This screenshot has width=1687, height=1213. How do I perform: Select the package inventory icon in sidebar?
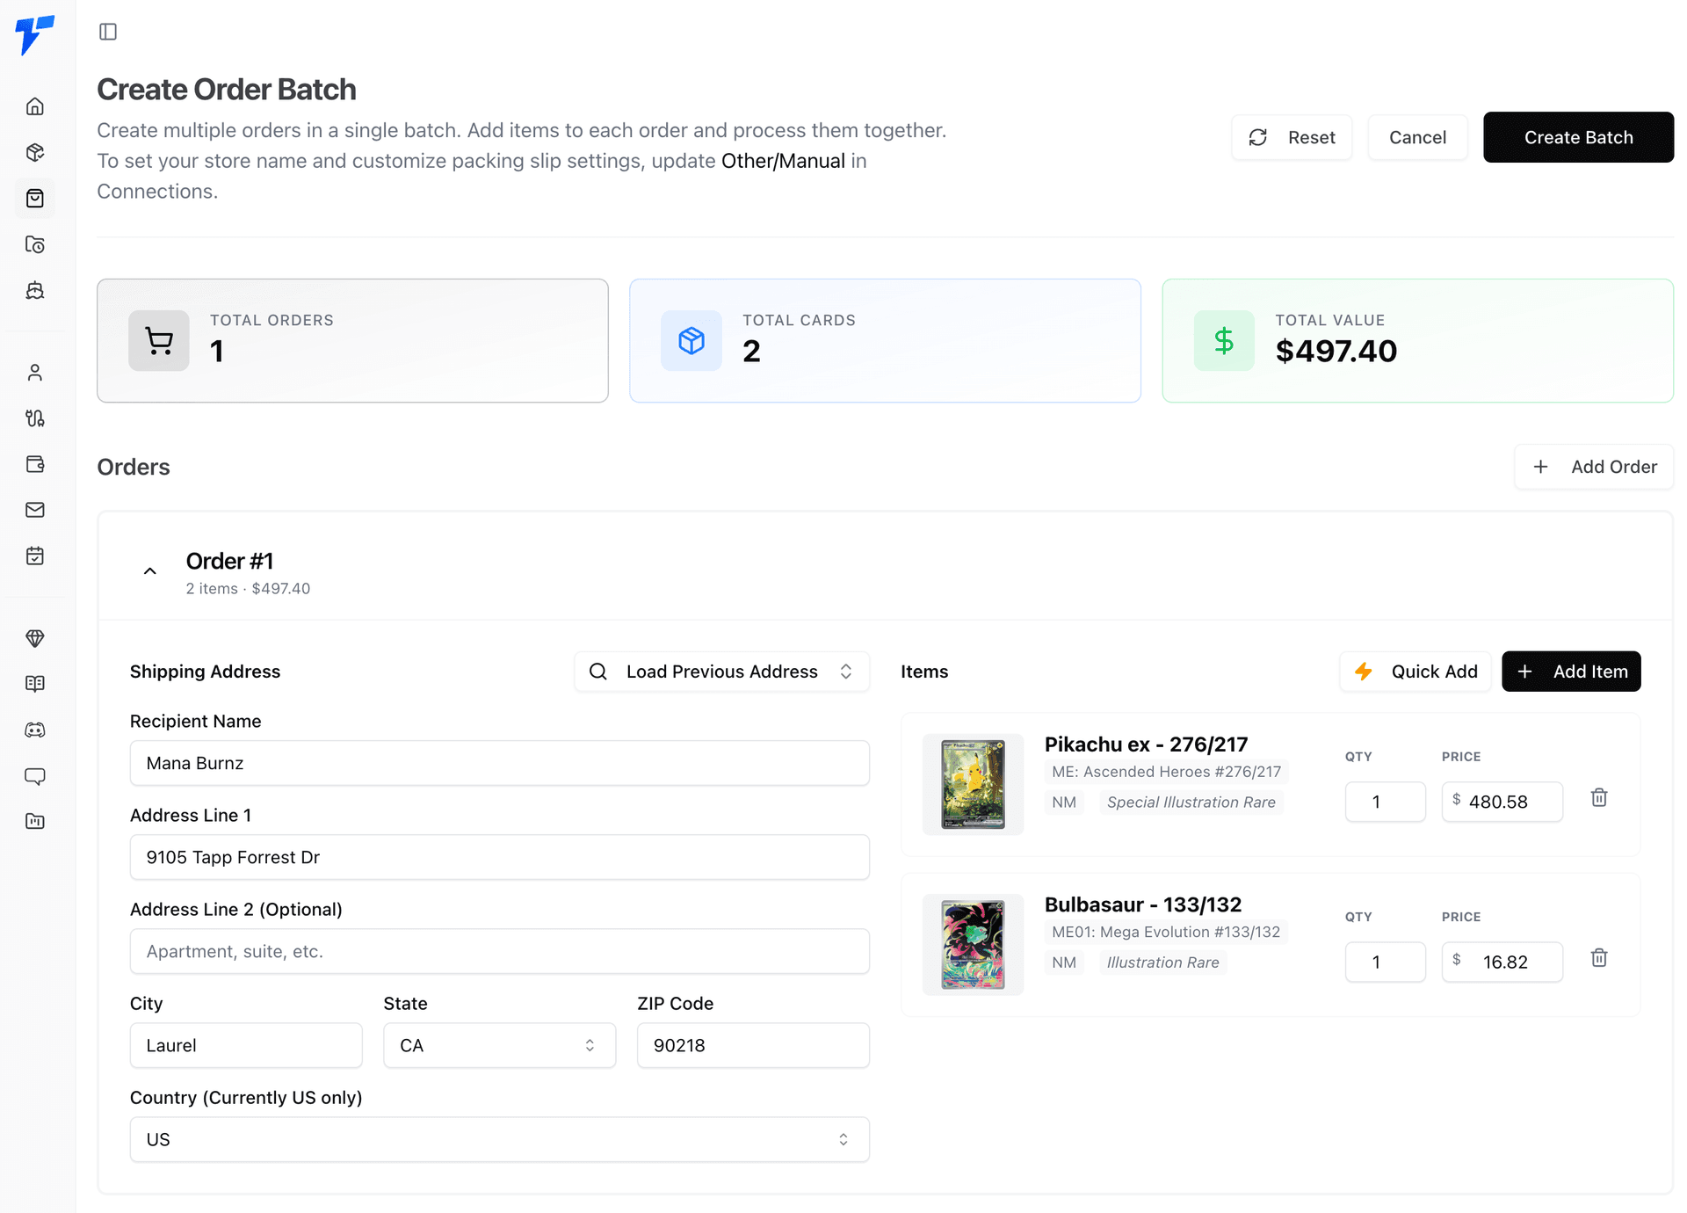(35, 152)
